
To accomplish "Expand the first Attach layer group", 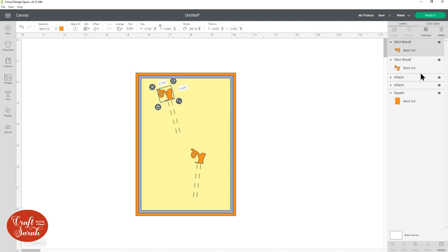I will [x=391, y=77].
